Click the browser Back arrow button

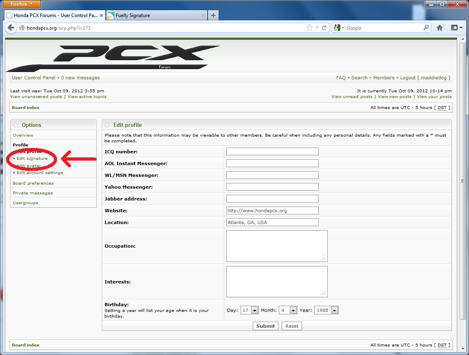(x=10, y=28)
